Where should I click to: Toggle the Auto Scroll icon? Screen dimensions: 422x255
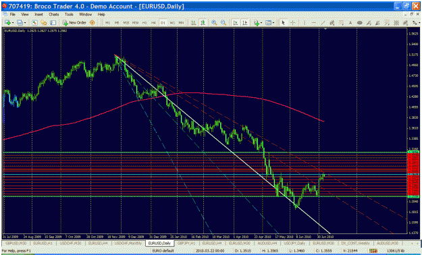[236, 23]
